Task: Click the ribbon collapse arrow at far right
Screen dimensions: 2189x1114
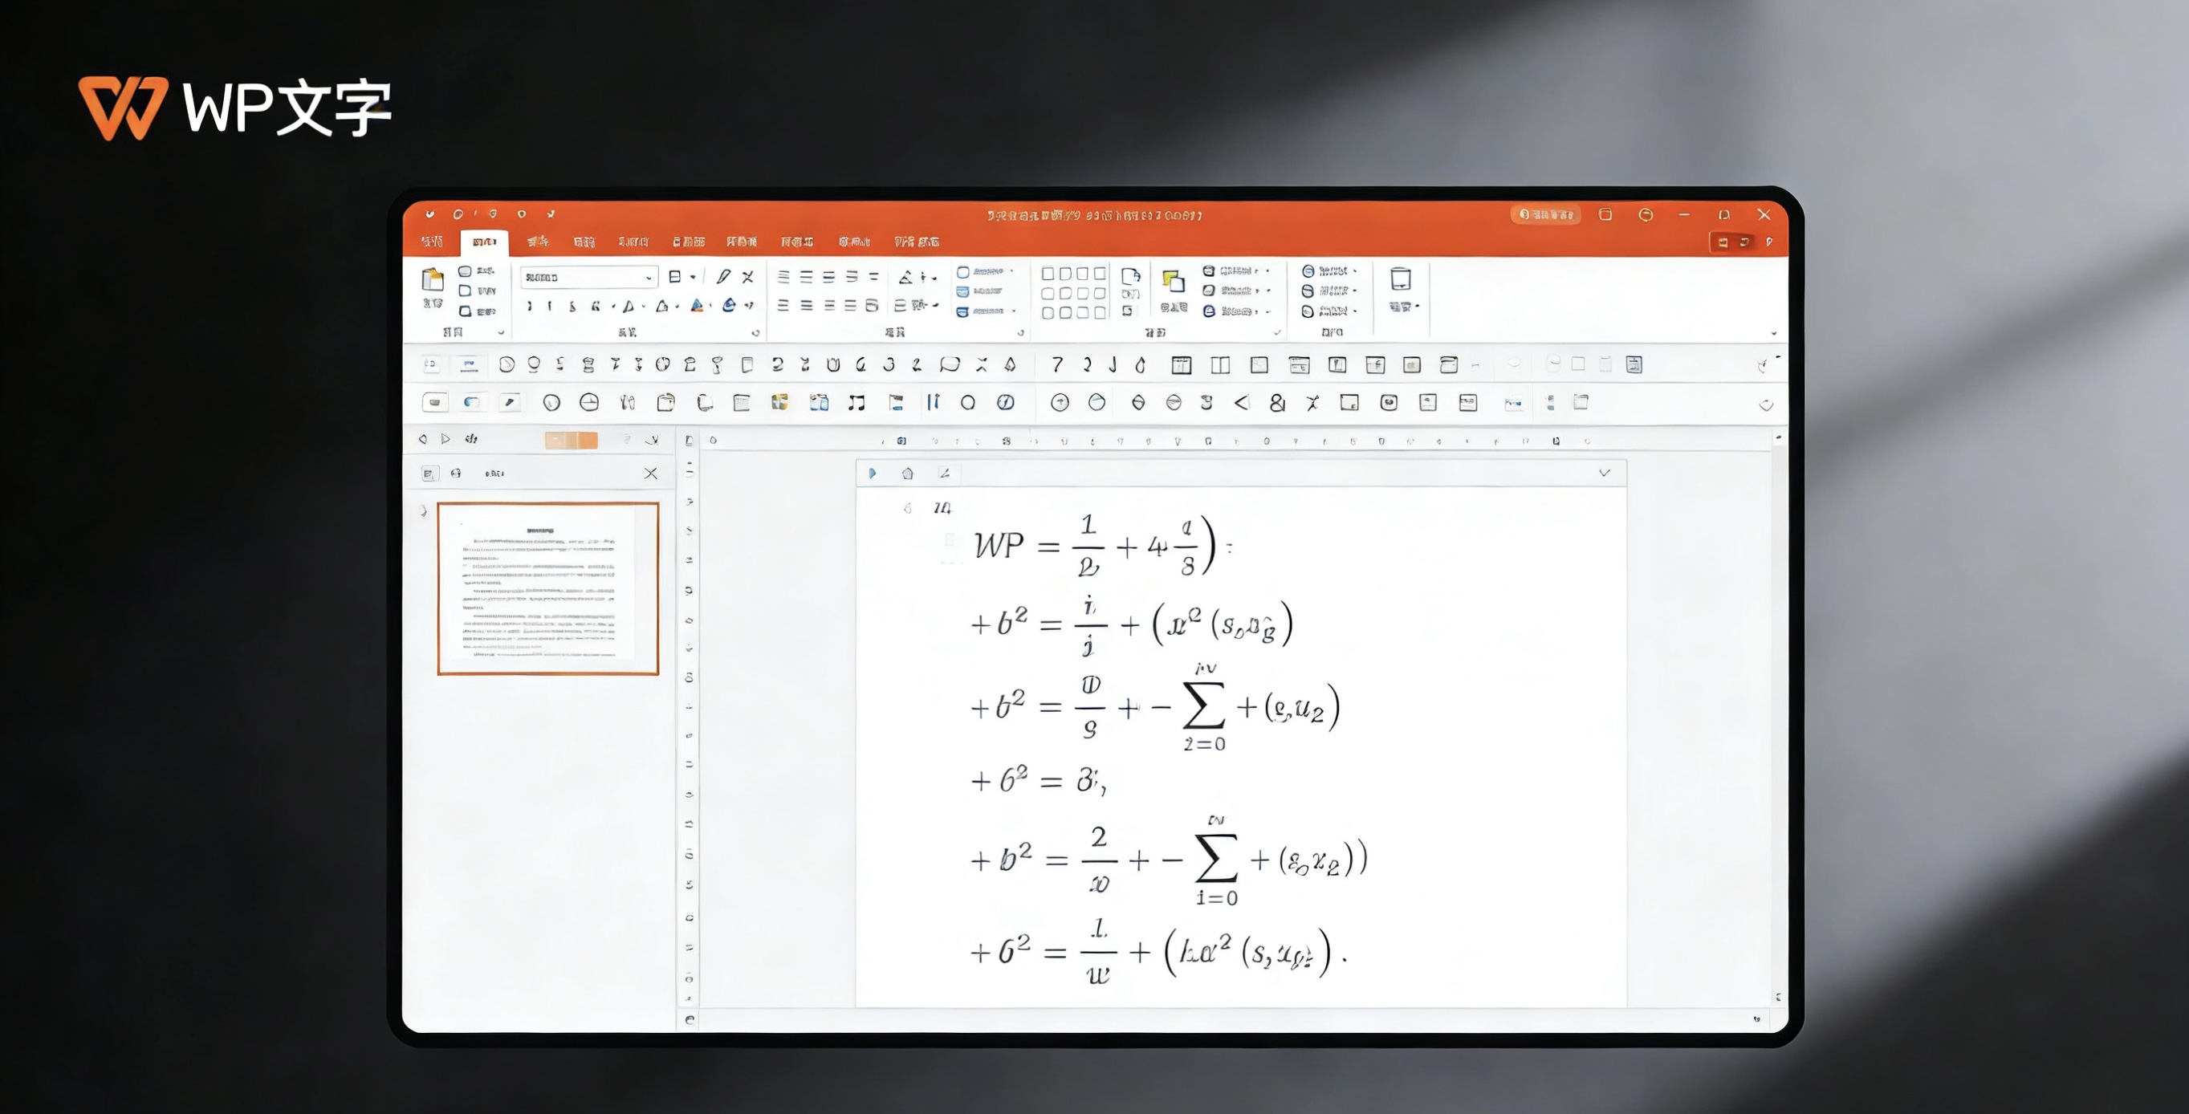Action: 1773,333
